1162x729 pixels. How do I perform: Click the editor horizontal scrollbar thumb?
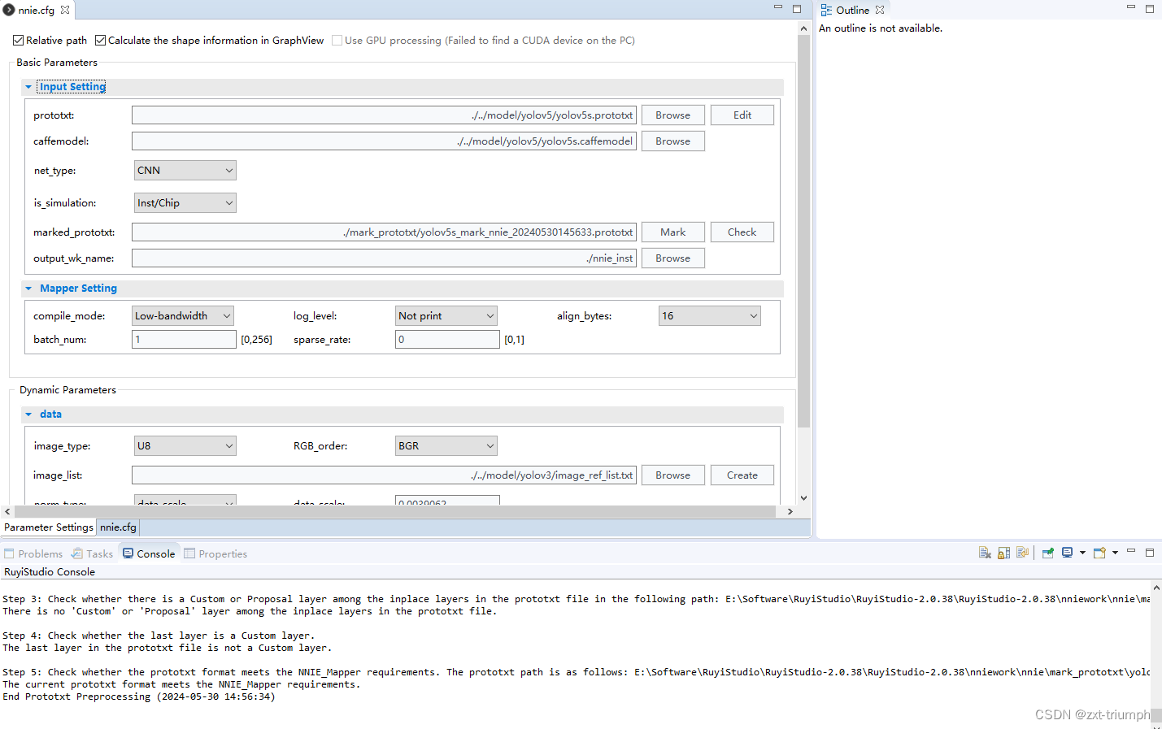(394, 511)
